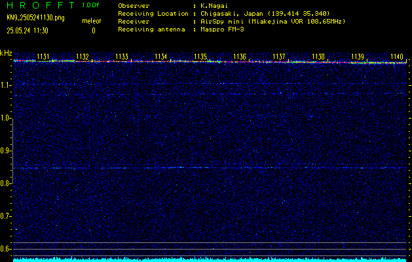The height and width of the screenshot is (262, 412).
Task: Click the Receiving Location label
Action: 153,14
